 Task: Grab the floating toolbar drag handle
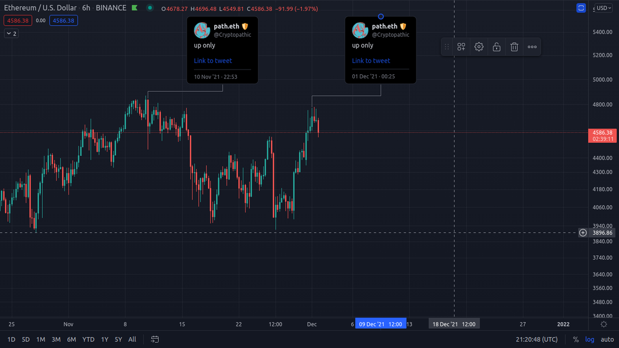tap(447, 47)
